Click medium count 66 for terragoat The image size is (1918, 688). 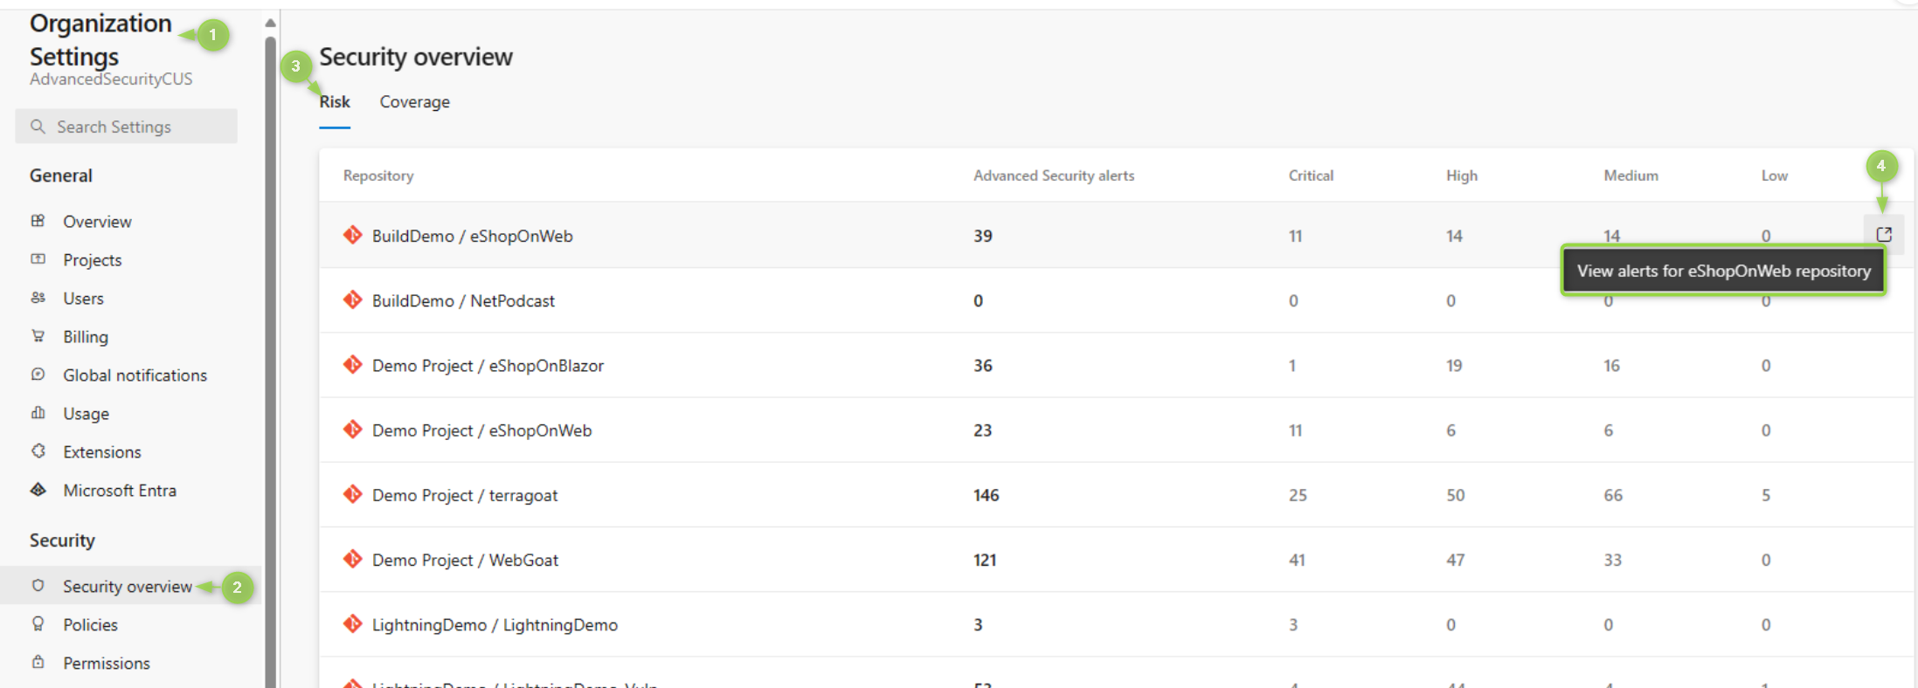1613,495
